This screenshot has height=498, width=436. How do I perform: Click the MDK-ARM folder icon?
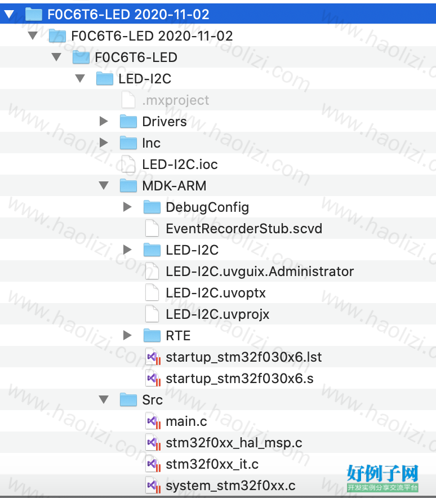point(128,185)
